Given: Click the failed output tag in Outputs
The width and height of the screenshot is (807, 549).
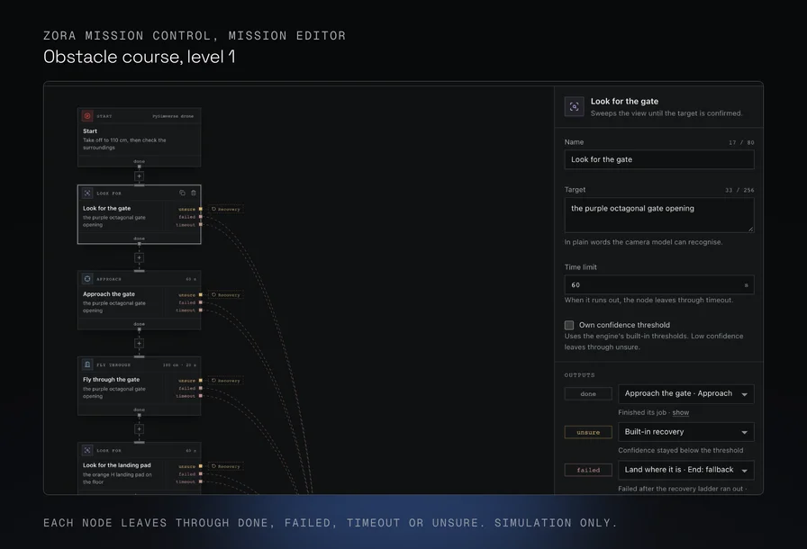Looking at the screenshot, I should pos(588,470).
